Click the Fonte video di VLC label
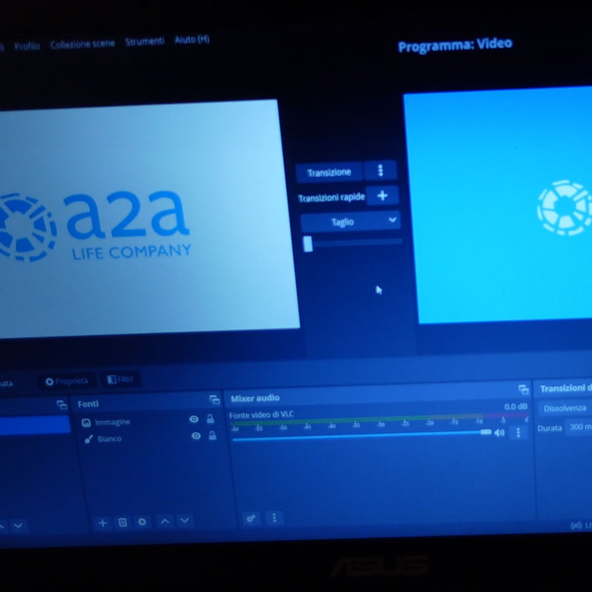Screen dimensions: 592x592 point(261,414)
